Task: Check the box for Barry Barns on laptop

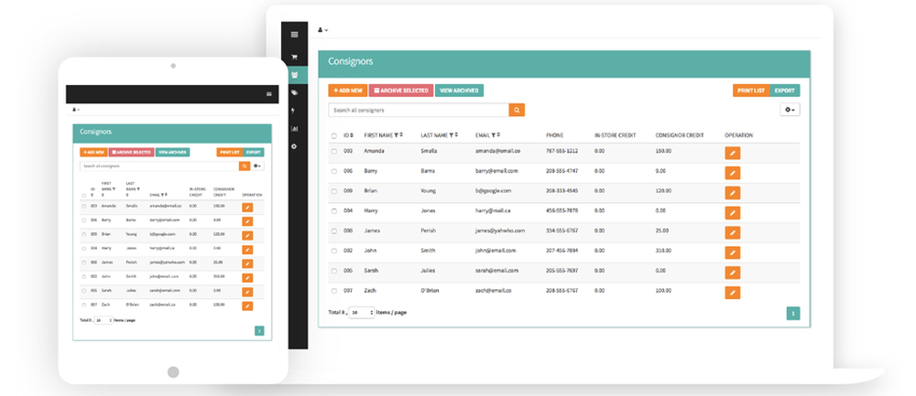Action: click(334, 171)
